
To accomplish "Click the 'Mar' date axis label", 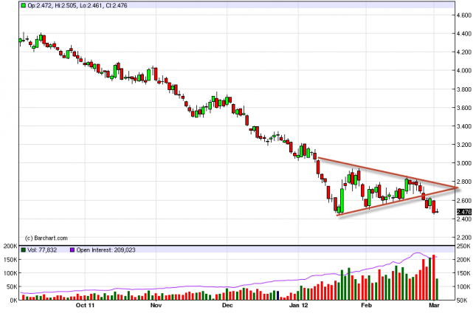I will tap(434, 306).
